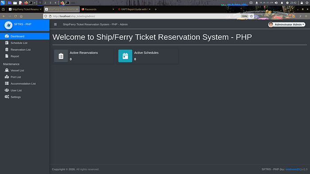This screenshot has height=174, width=310.
Task: Close the Passwords tab
Action: point(113,9)
